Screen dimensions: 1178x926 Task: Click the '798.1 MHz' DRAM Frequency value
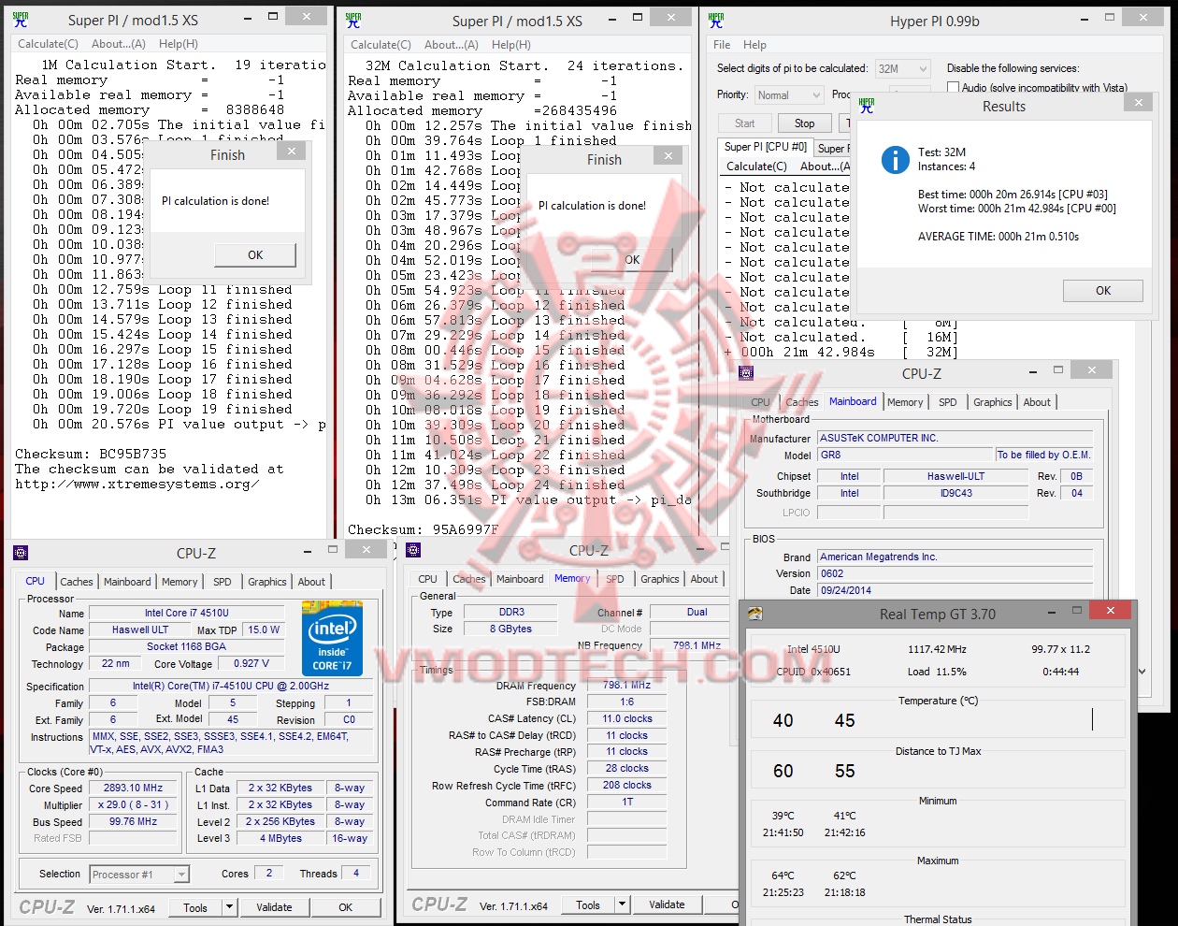626,686
